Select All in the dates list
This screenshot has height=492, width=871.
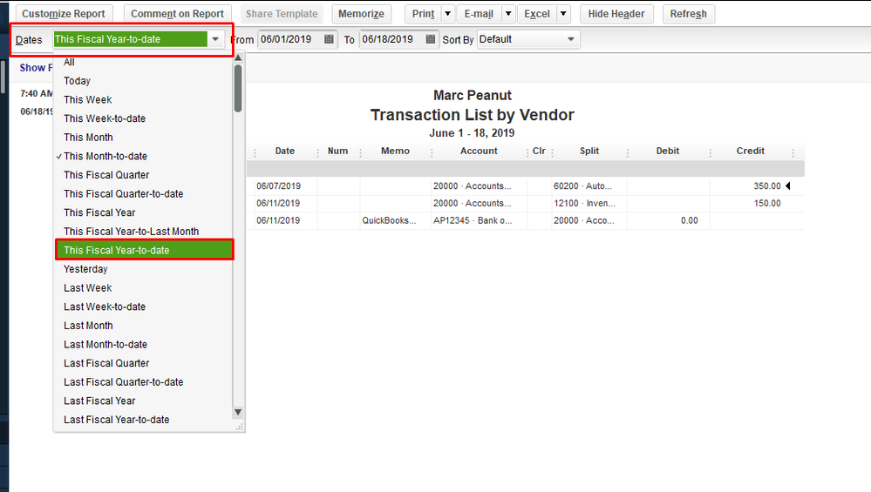[143, 62]
